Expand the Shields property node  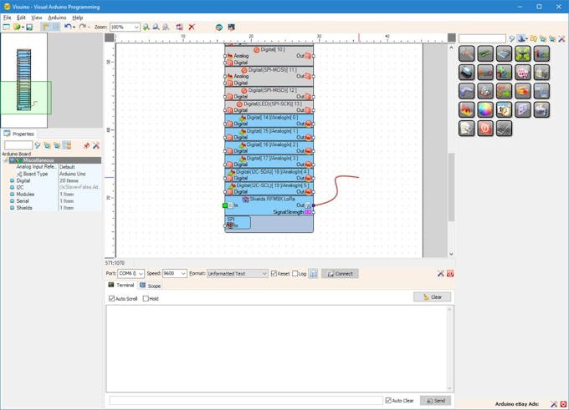[x=12, y=208]
